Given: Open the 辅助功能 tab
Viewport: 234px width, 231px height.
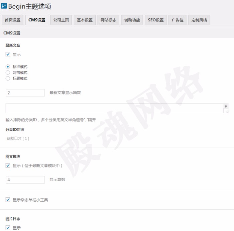Looking at the screenshot, I should point(132,20).
